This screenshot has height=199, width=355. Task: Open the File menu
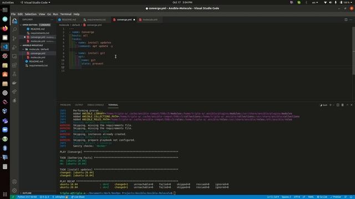click(x=13, y=14)
